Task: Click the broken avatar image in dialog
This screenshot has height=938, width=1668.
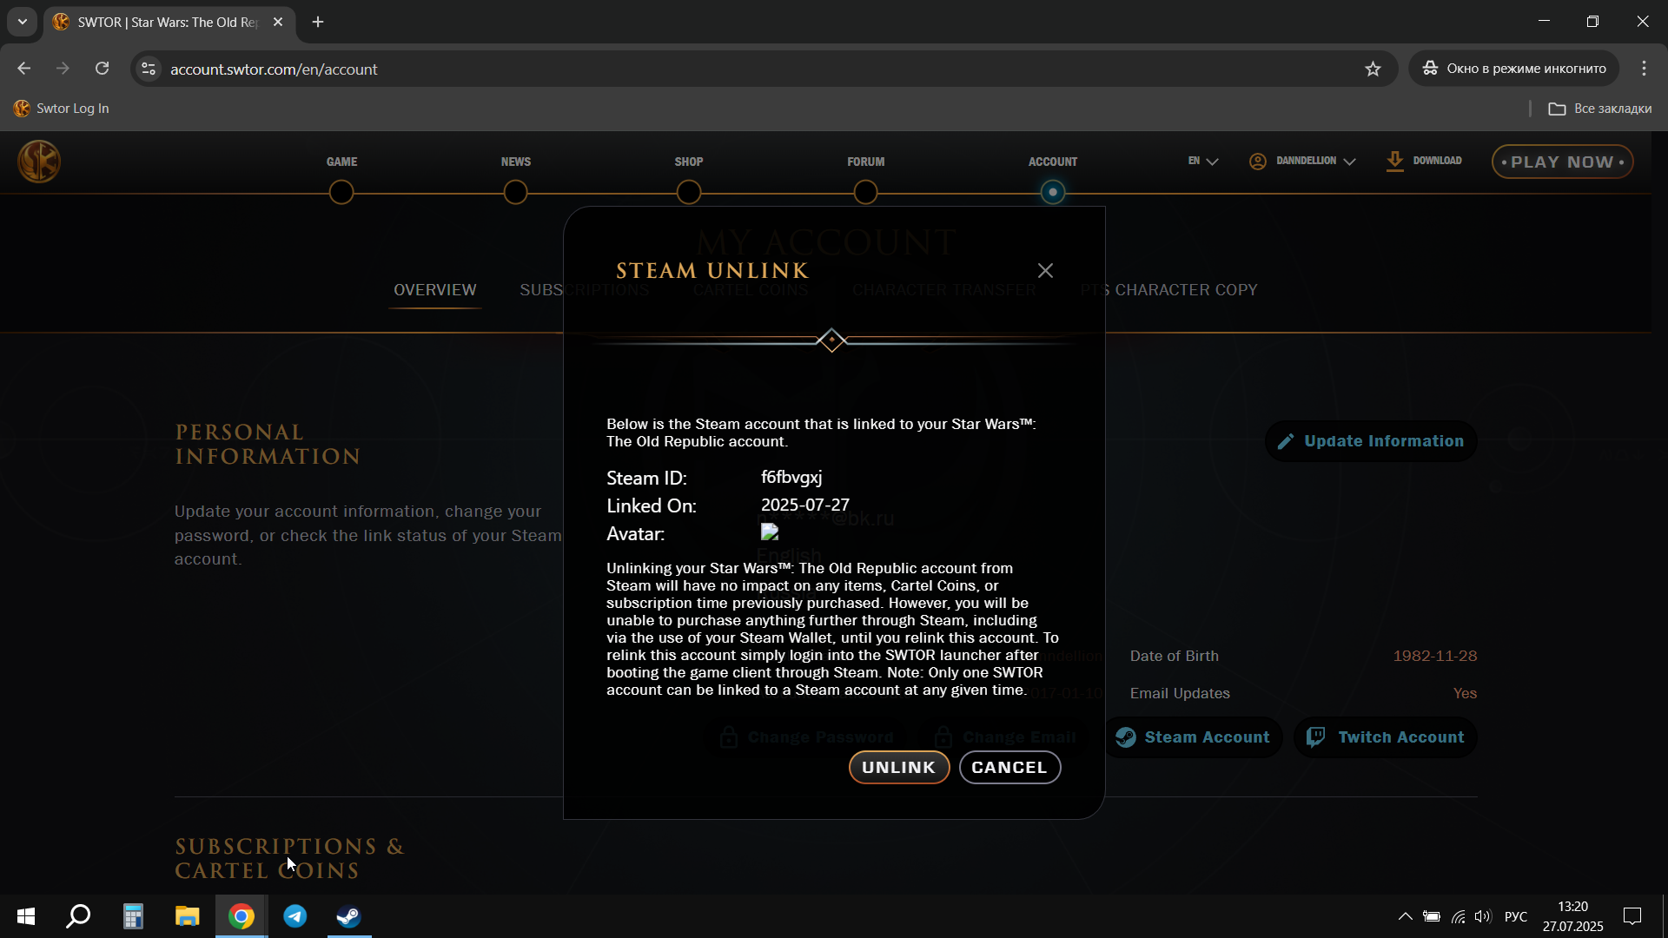Action: (770, 532)
